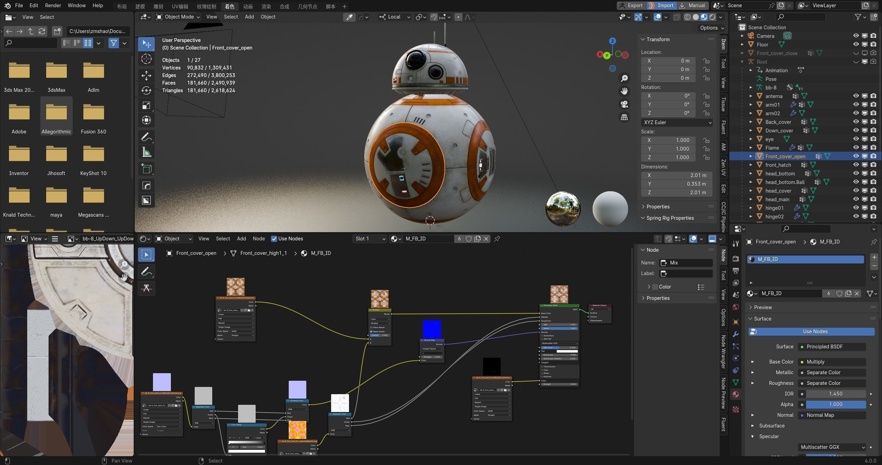Select the Add Cube tool

coord(146,169)
